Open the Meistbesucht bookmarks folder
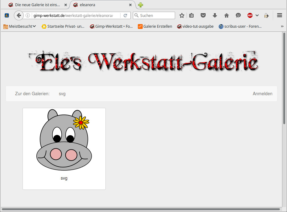This screenshot has width=287, height=212. tap(20, 26)
